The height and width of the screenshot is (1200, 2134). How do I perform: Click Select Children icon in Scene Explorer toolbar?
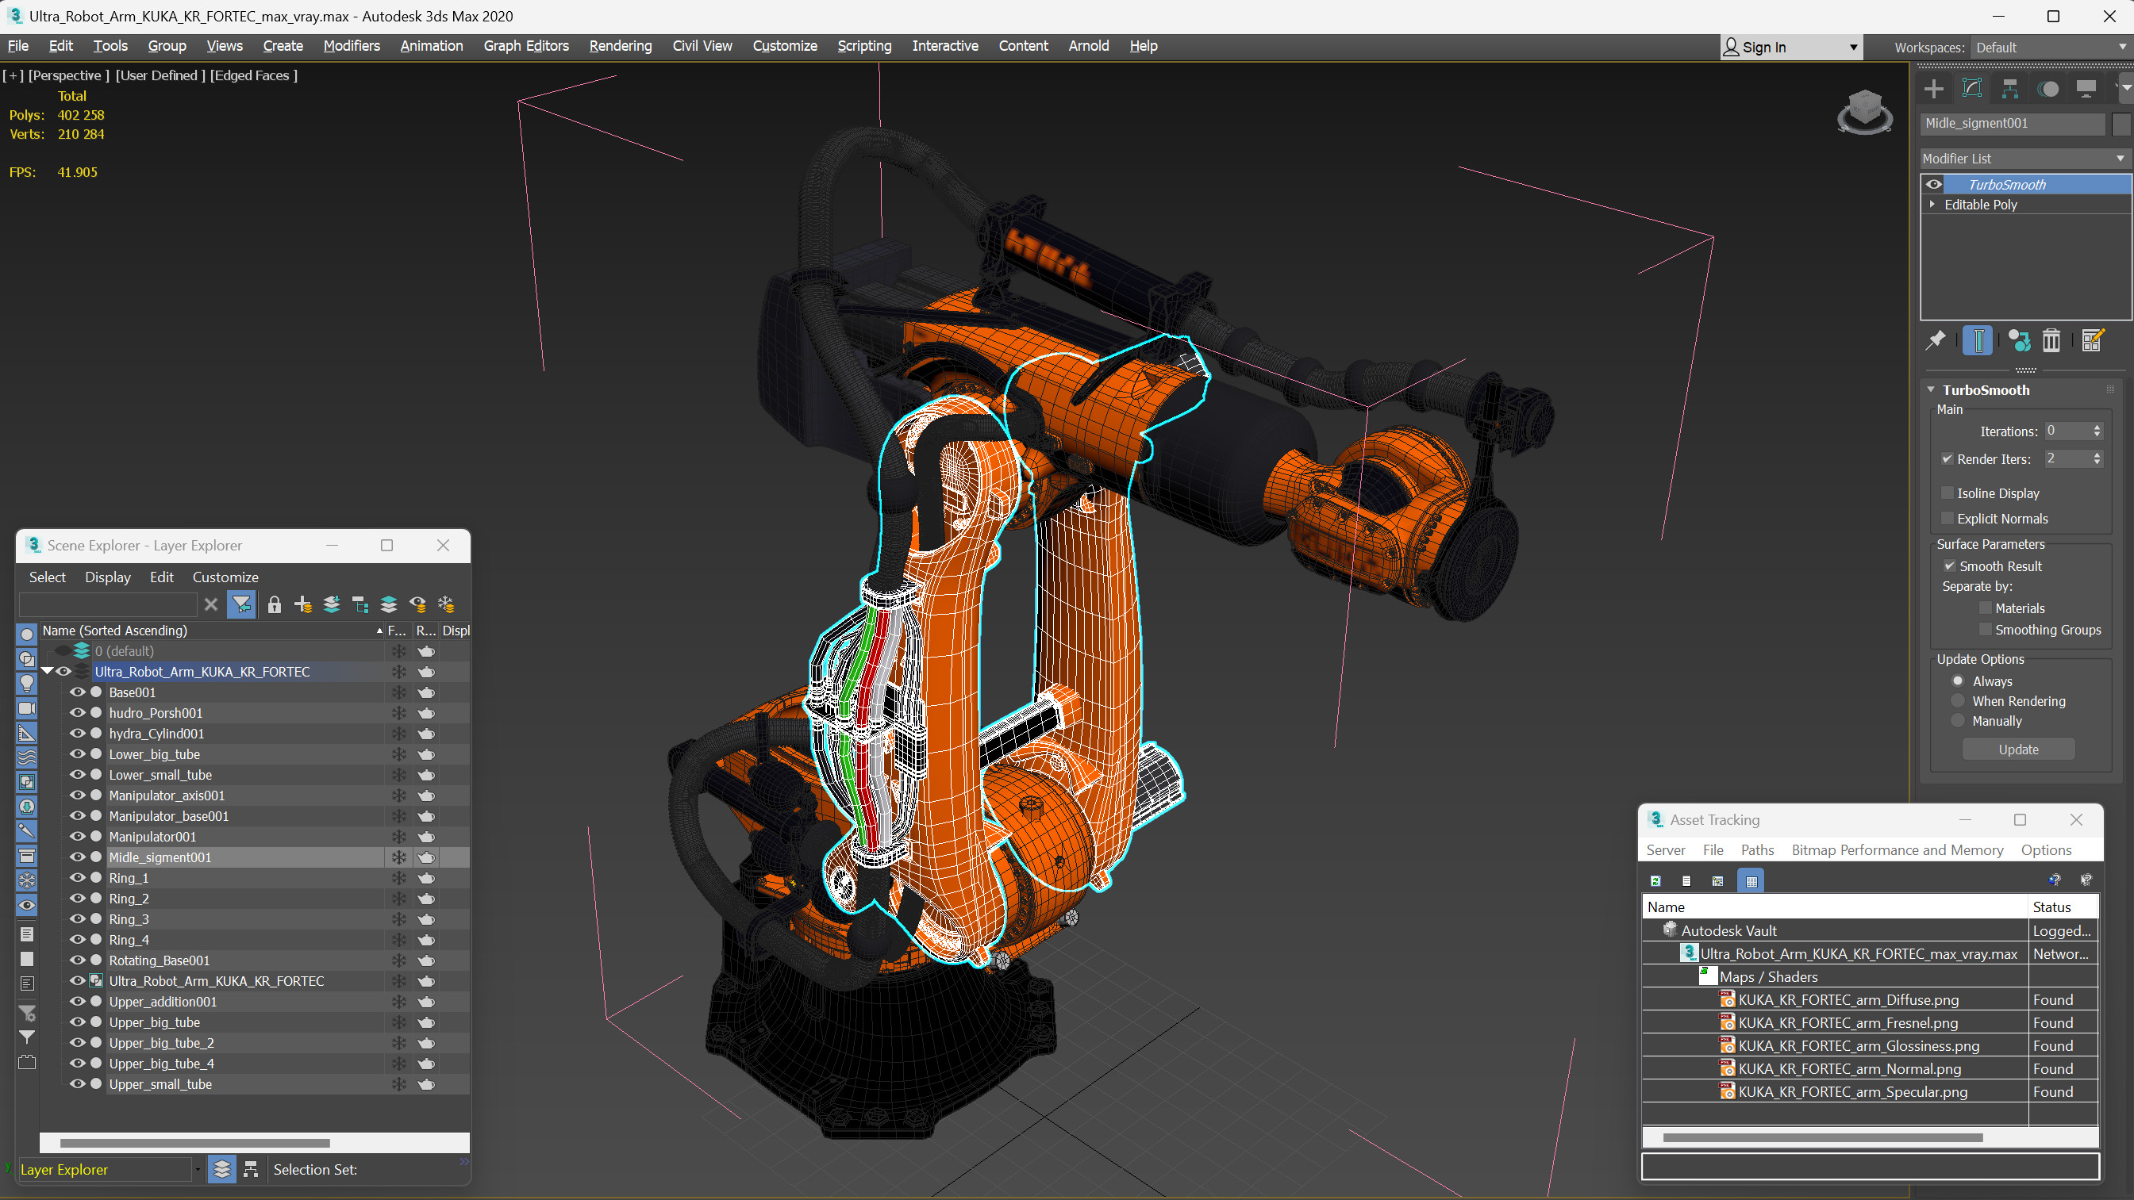(x=360, y=604)
